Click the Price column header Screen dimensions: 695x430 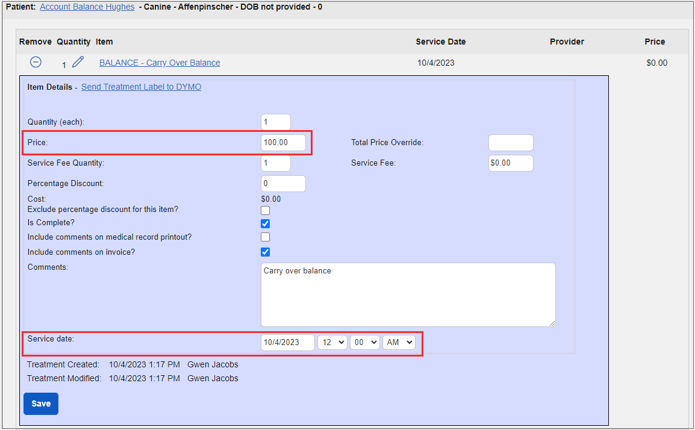[655, 42]
